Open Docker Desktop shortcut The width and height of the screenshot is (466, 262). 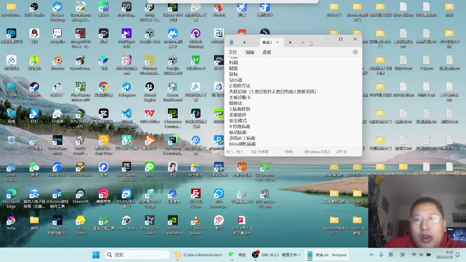tap(57, 12)
